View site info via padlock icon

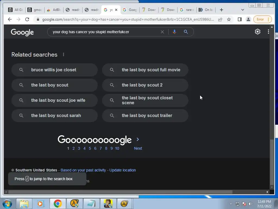pos(38,19)
